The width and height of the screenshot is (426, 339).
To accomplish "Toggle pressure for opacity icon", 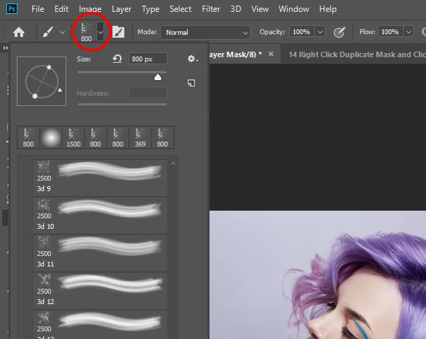I will 339,32.
